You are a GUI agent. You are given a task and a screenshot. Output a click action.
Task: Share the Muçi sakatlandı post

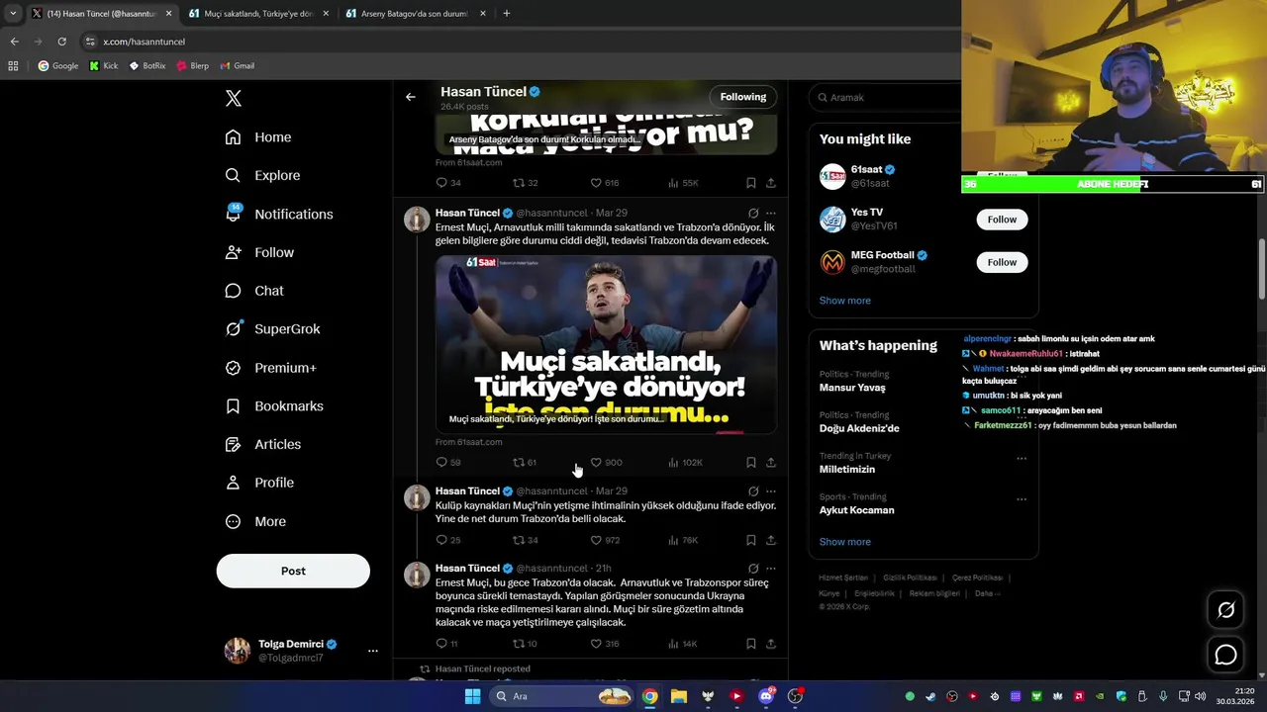tap(771, 462)
